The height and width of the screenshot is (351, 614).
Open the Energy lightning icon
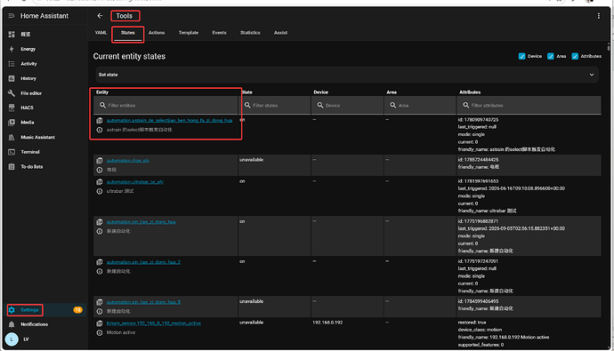[12, 49]
